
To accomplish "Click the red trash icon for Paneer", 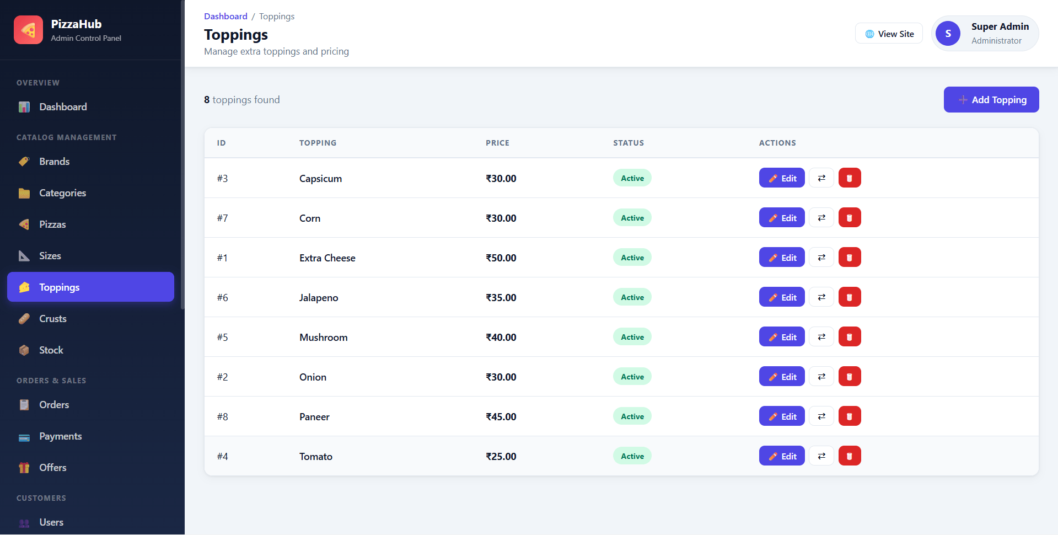I will [850, 416].
